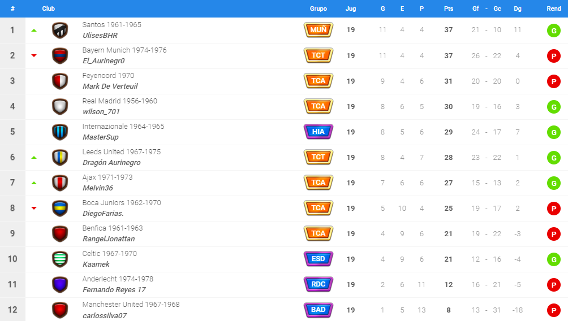Sort the table by the Pts column
Image resolution: width=568 pixels, height=321 pixels.
pyautogui.click(x=449, y=8)
